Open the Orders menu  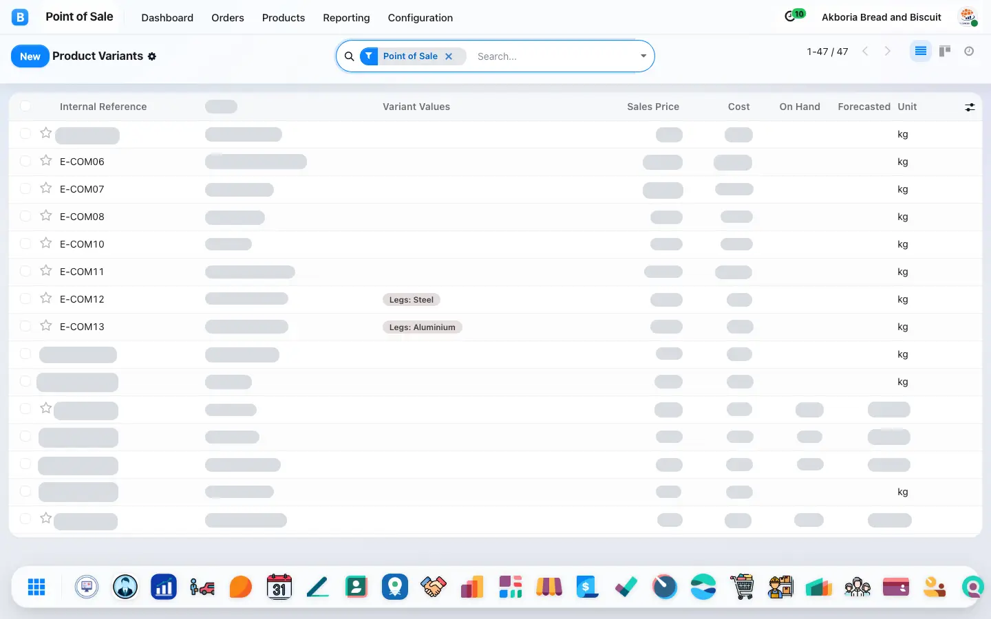[x=228, y=18]
